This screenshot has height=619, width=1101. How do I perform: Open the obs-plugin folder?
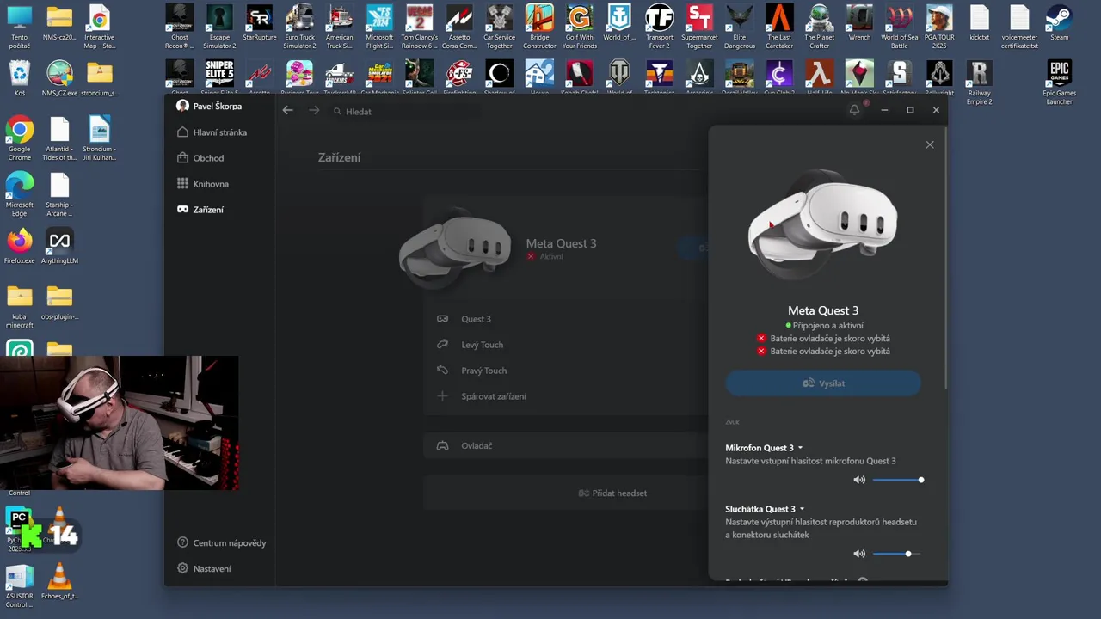(59, 303)
